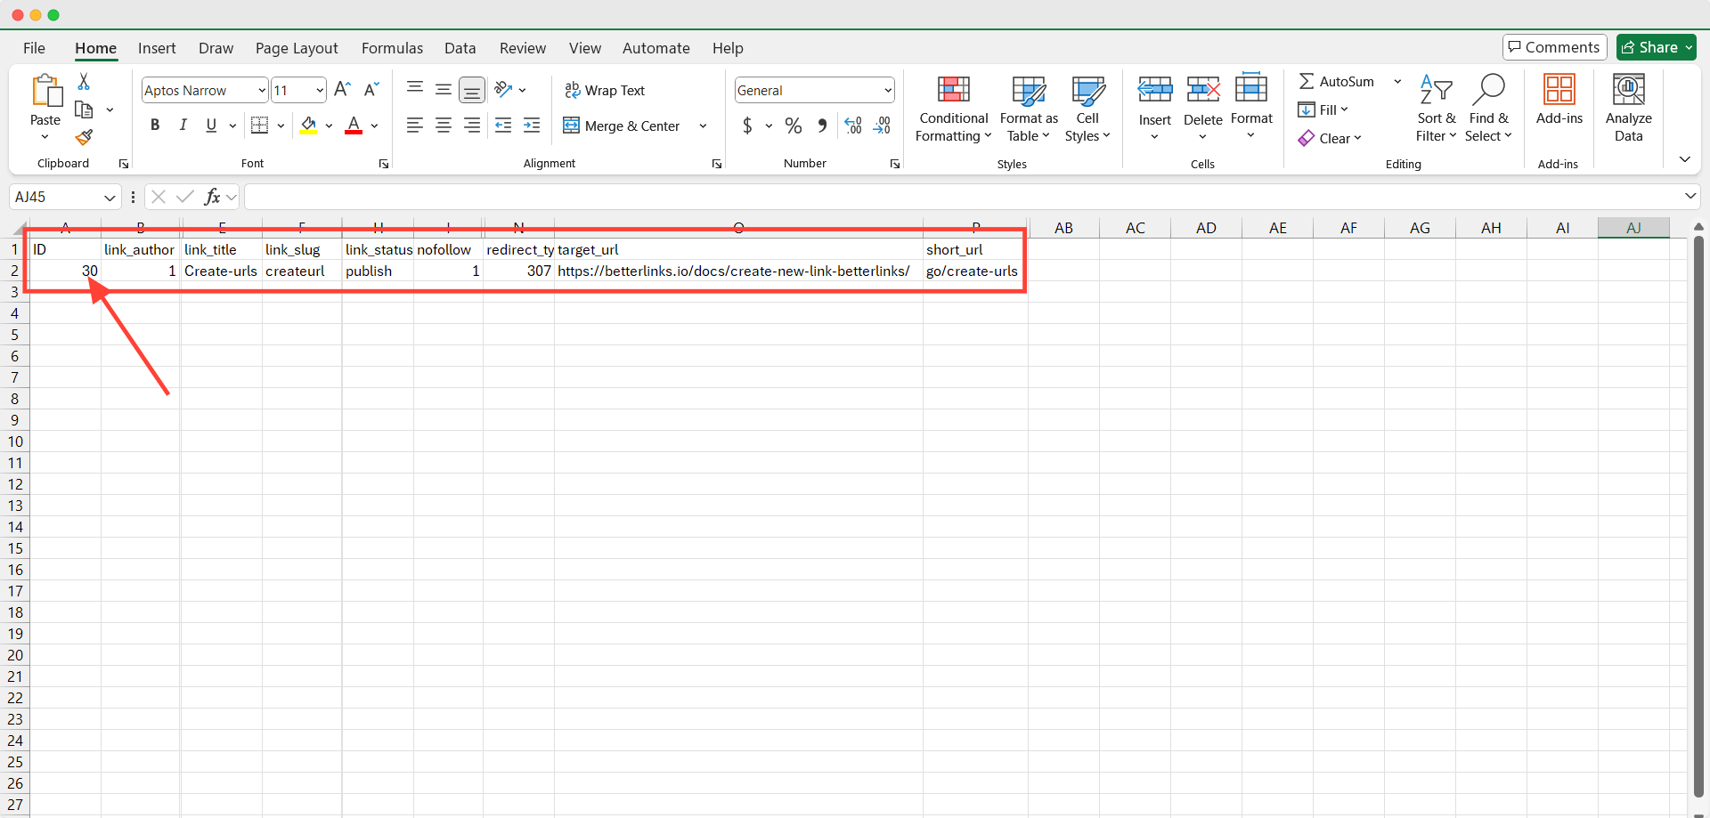Image resolution: width=1710 pixels, height=818 pixels.
Task: Apply the yellow fill color
Action: [x=308, y=126]
